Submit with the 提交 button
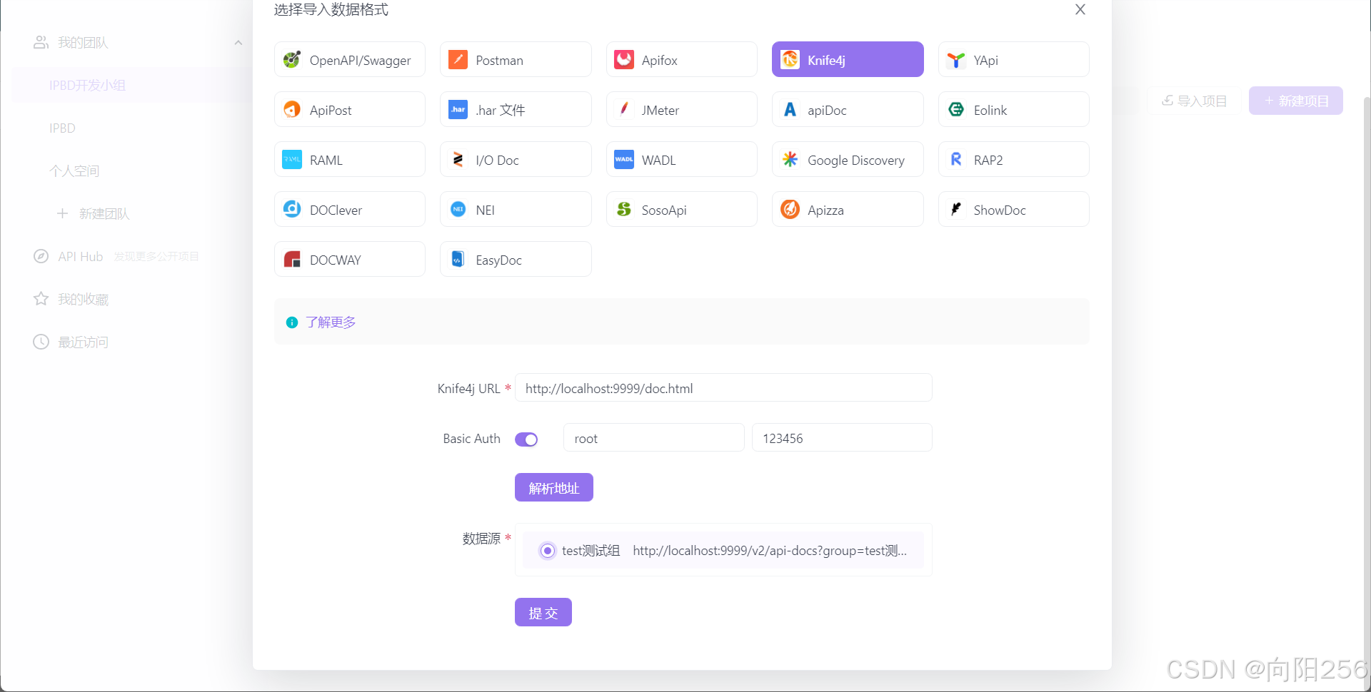Image resolution: width=1371 pixels, height=692 pixels. pyautogui.click(x=543, y=612)
